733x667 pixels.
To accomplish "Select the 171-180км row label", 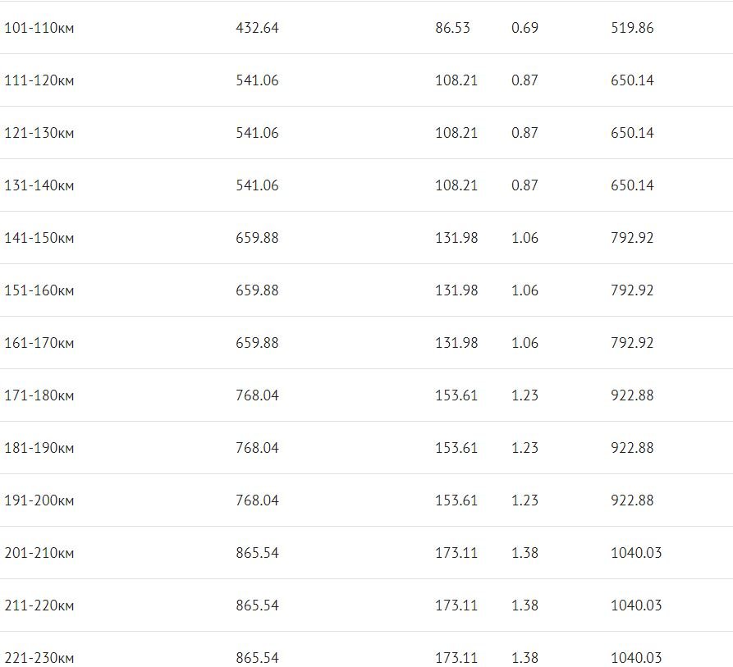I will [x=39, y=395].
